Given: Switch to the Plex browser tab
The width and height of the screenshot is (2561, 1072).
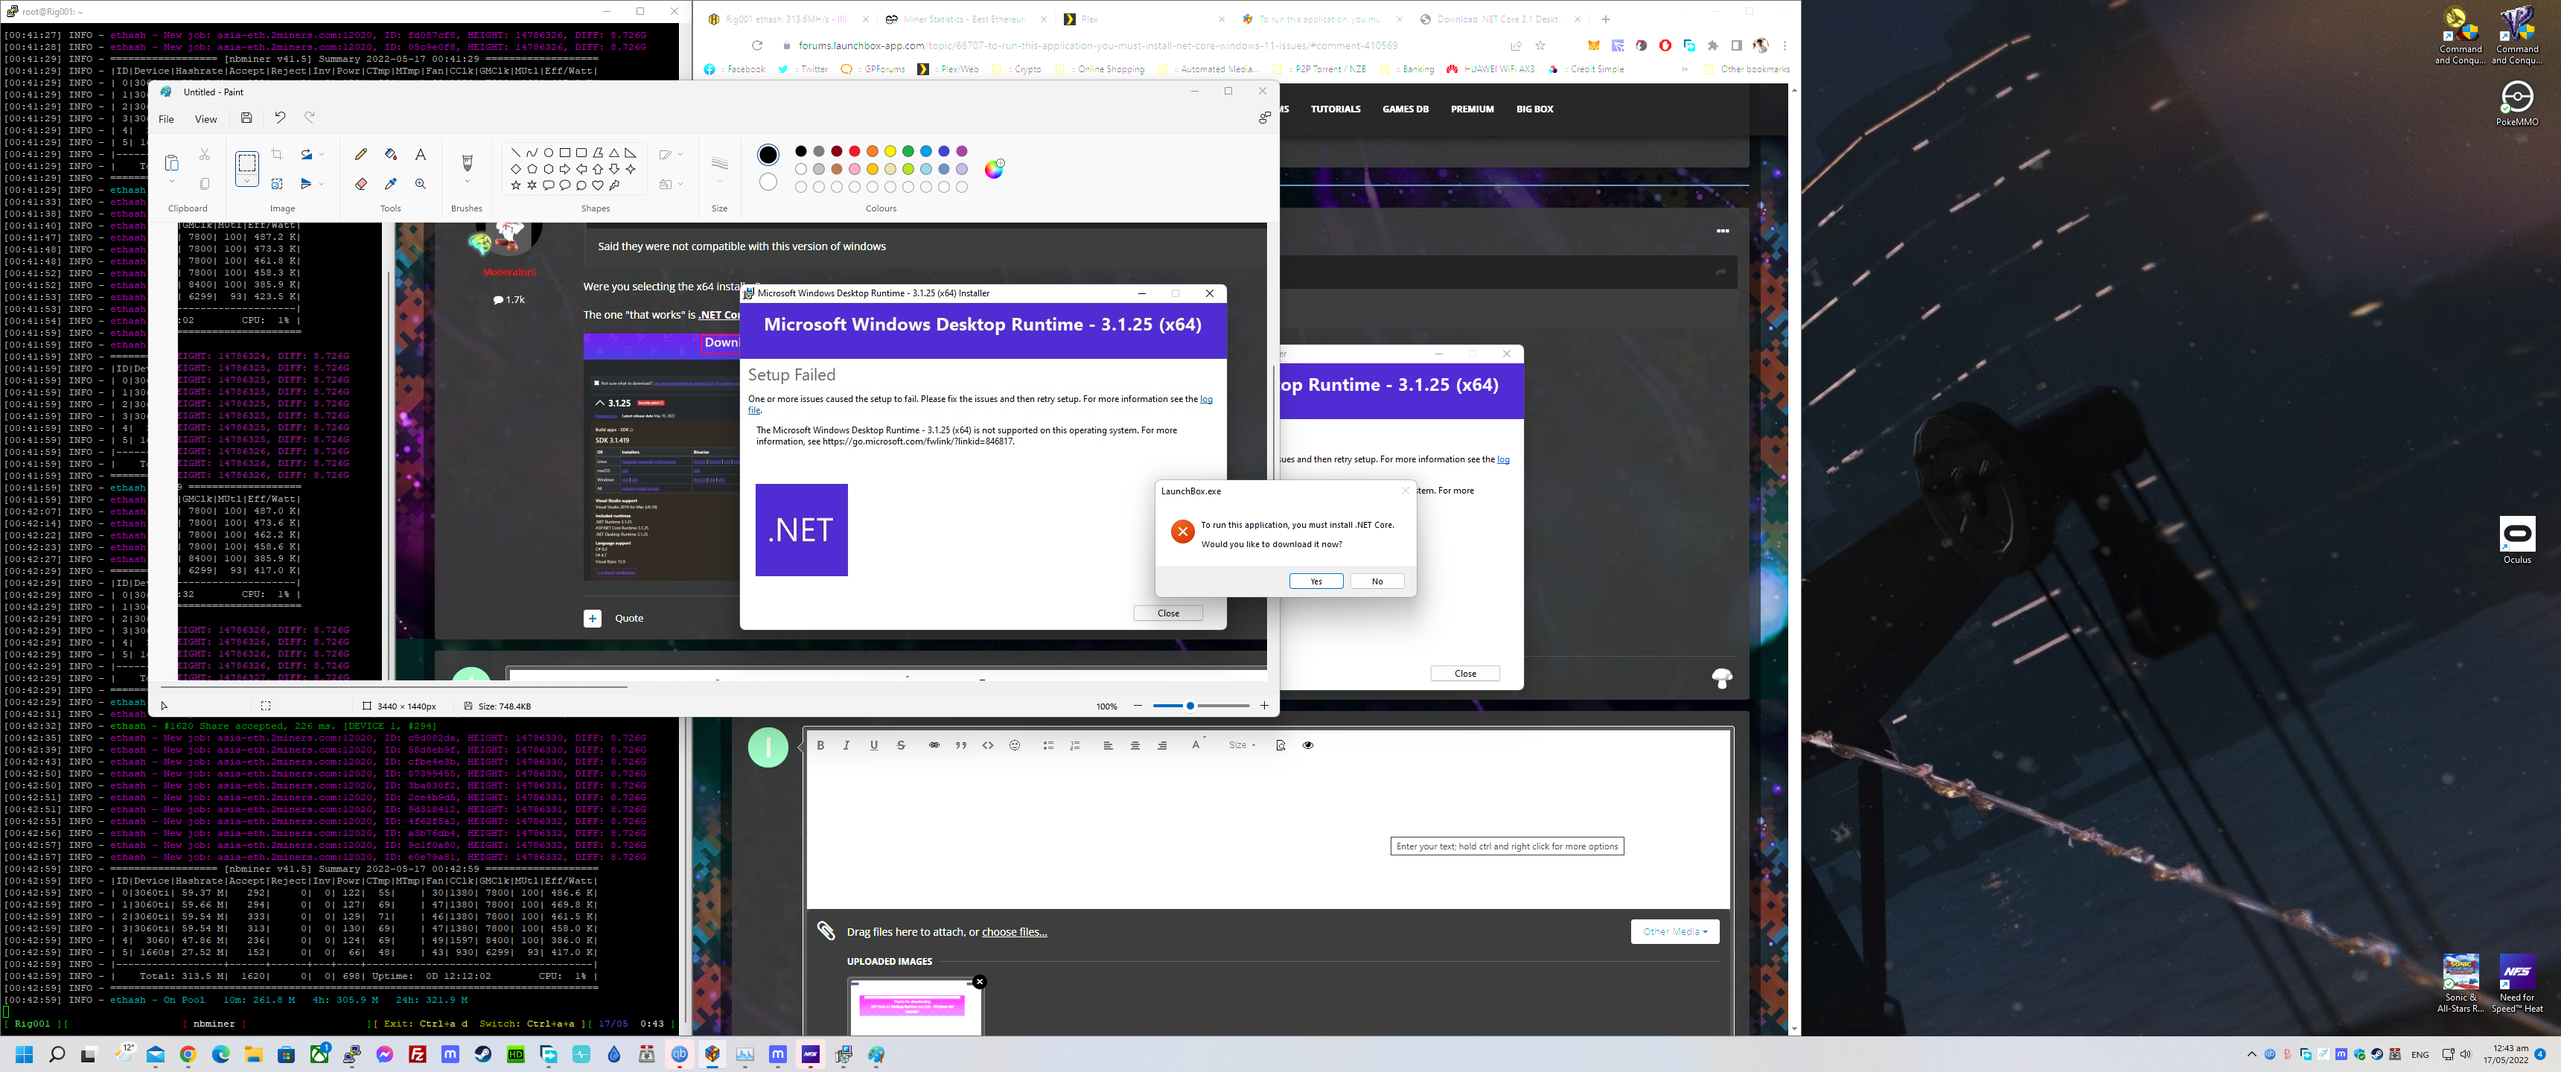Looking at the screenshot, I should pos(1142,19).
